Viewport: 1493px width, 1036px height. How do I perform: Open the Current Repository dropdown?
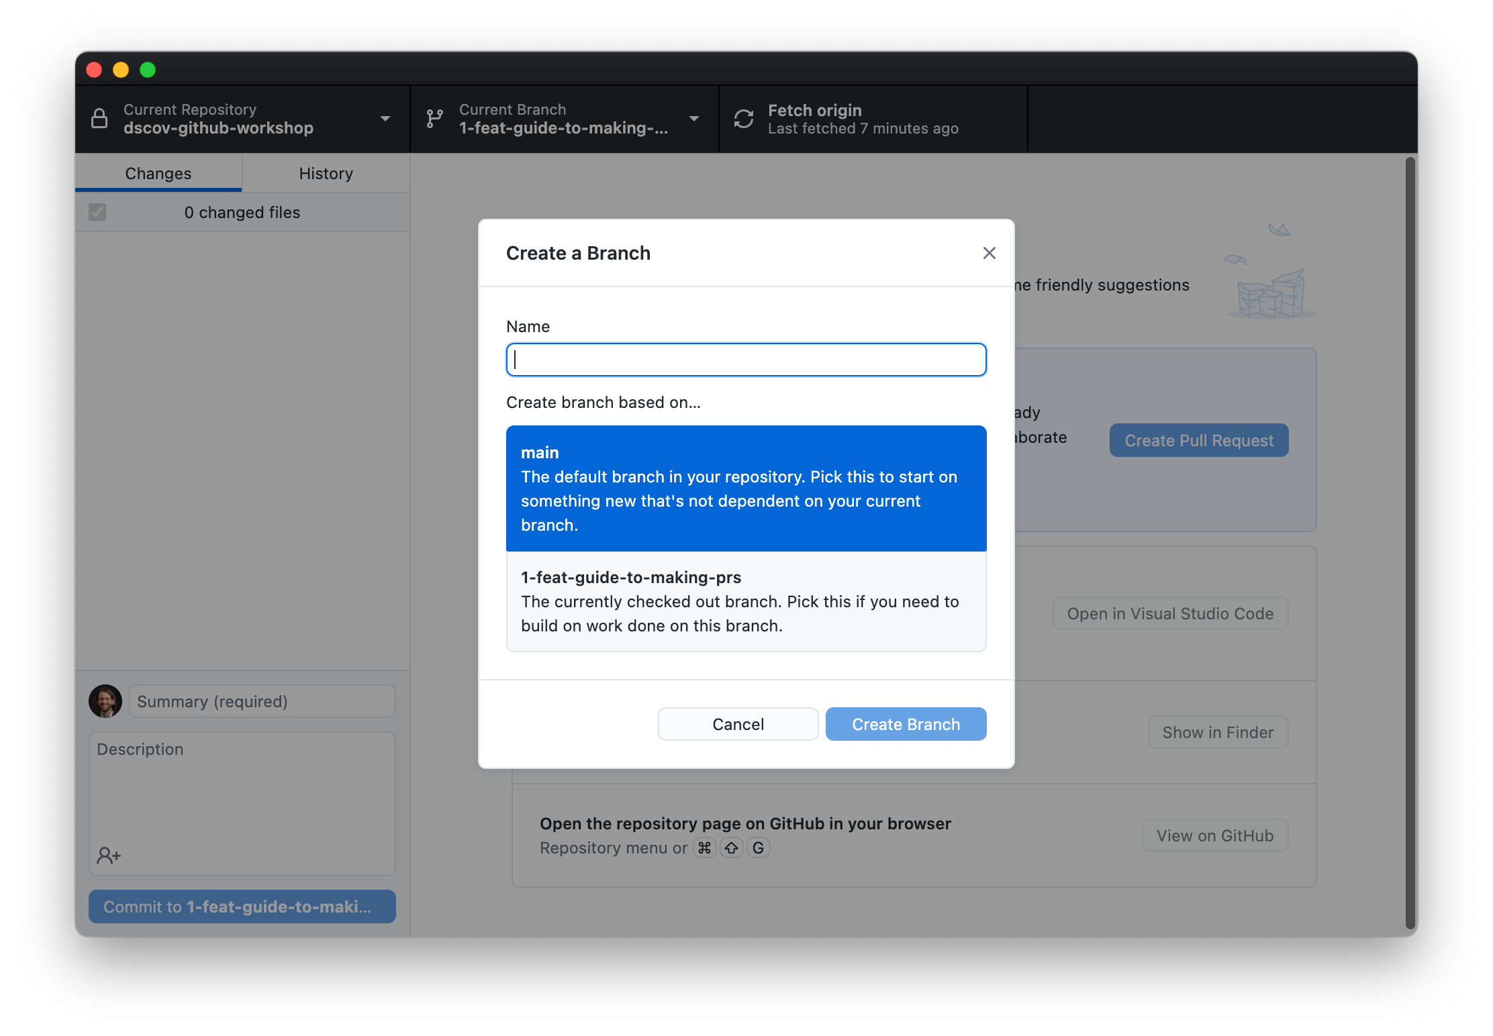(385, 119)
